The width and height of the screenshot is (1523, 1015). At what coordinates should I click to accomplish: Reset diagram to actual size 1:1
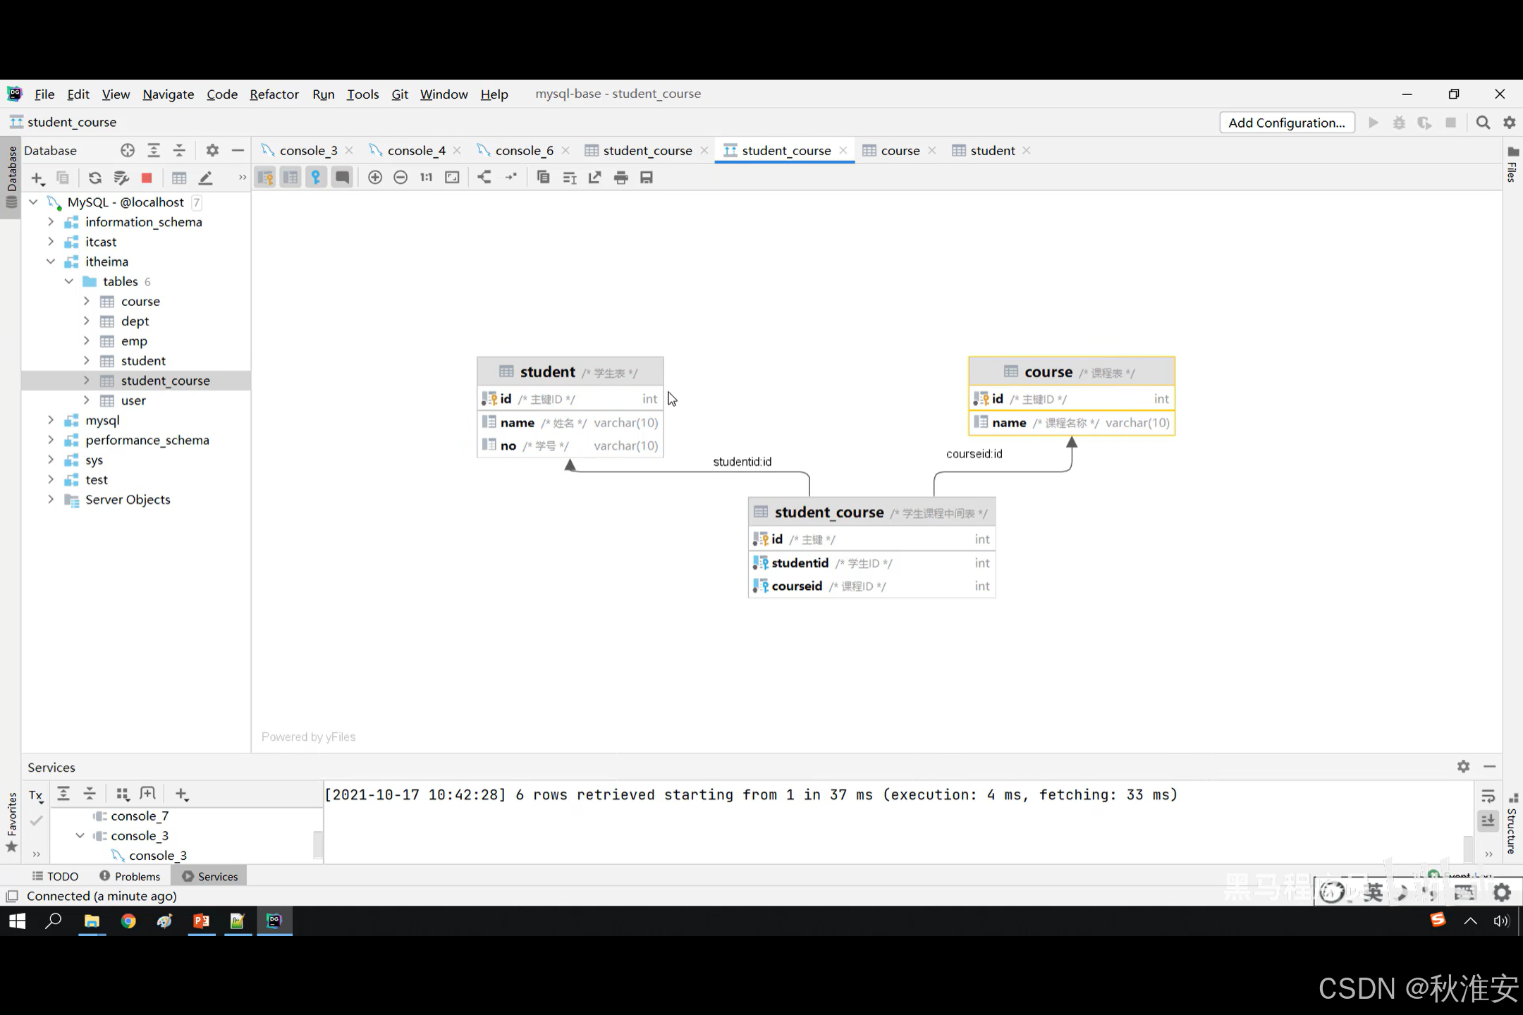coord(426,178)
